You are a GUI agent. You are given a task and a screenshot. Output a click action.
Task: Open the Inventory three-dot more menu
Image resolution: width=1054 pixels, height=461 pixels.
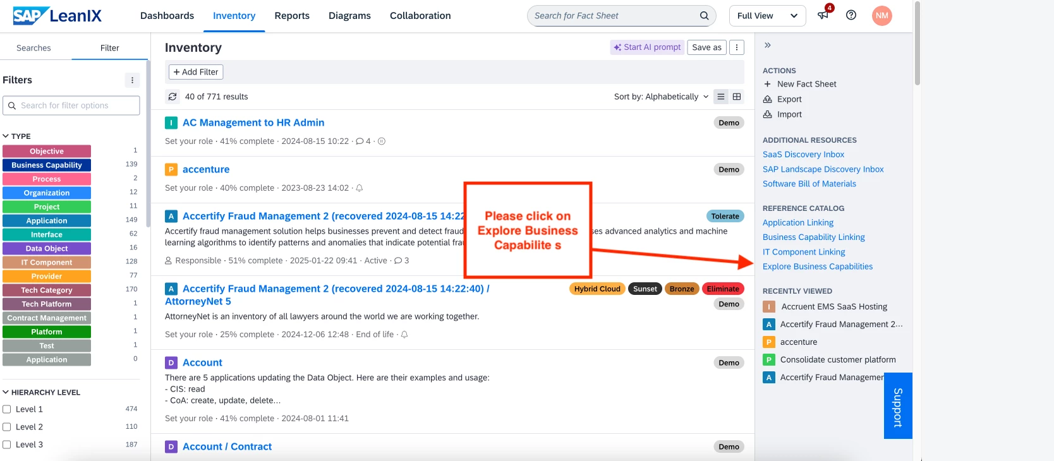tap(737, 47)
